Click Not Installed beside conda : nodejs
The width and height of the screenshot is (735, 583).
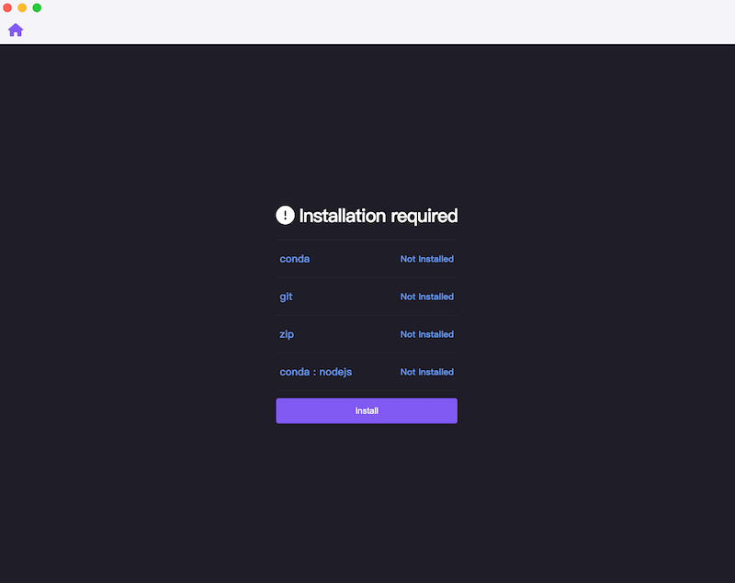point(427,372)
